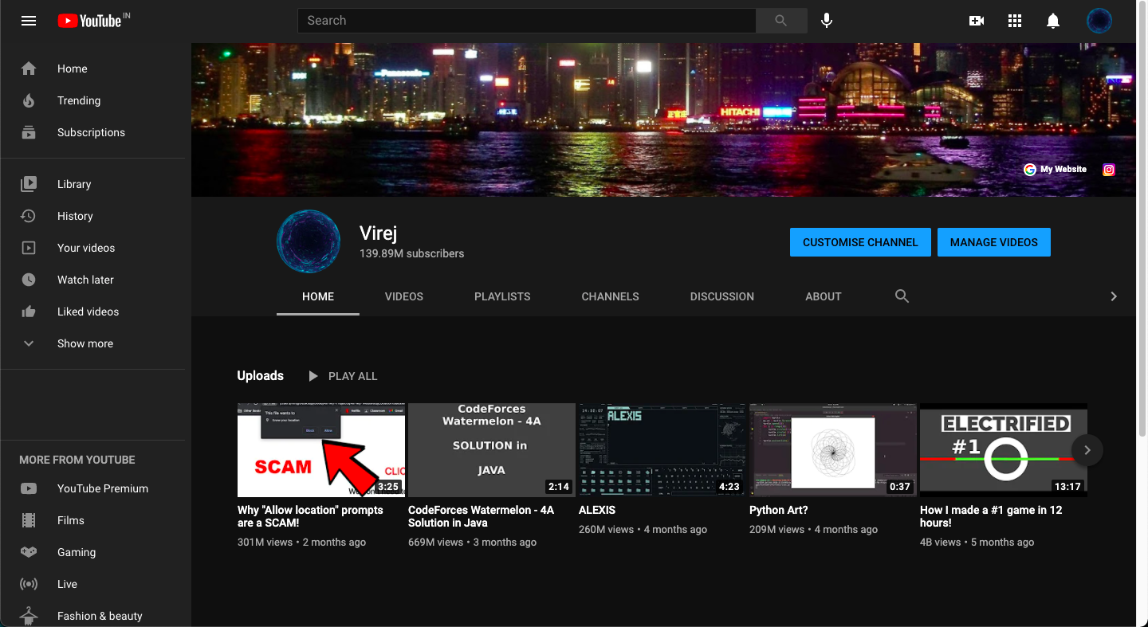Click the CUSTOMISE CHANNEL button
This screenshot has width=1148, height=627.
tap(860, 242)
